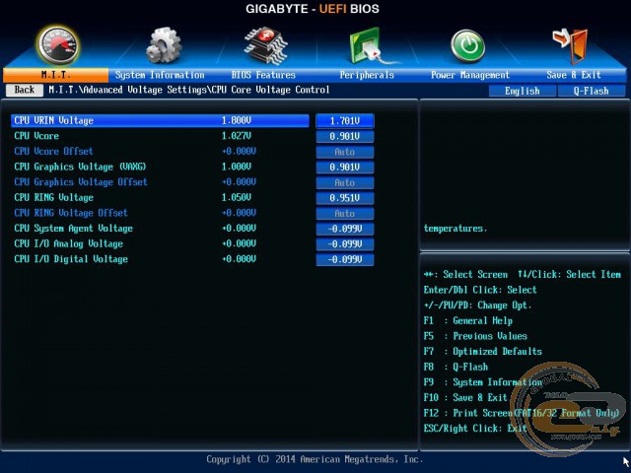The width and height of the screenshot is (631, 473).
Task: Click the System Information gears icon
Action: [164, 45]
